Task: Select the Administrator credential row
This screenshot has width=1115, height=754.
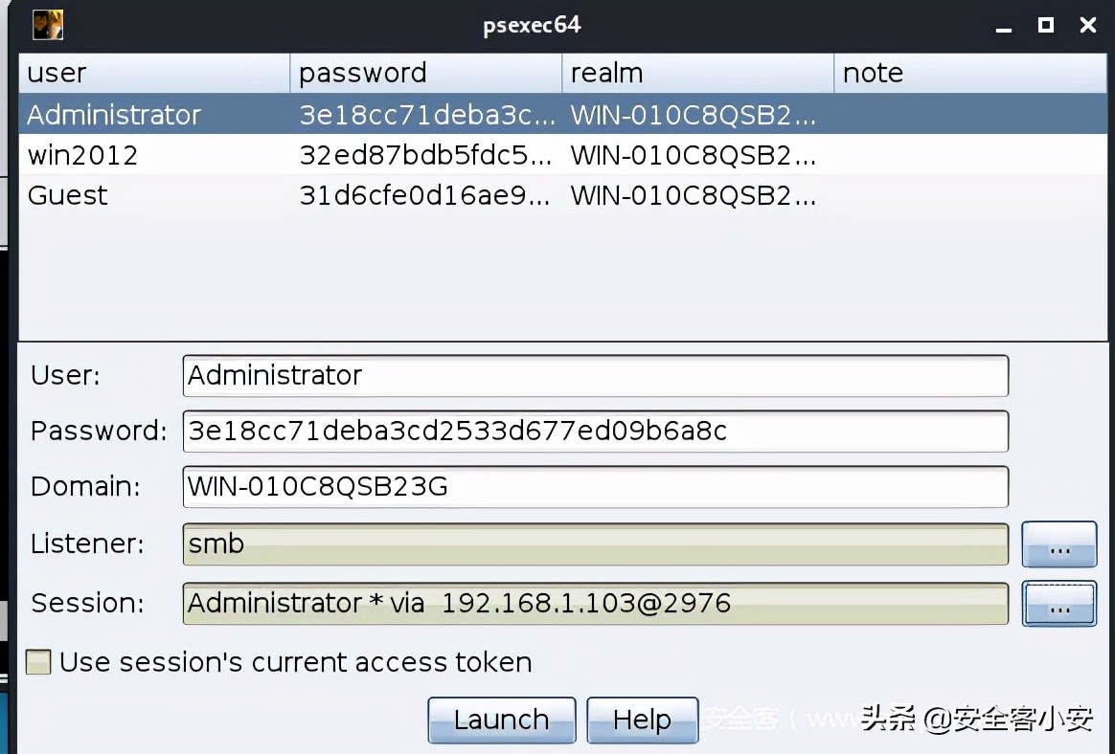Action: [153, 115]
